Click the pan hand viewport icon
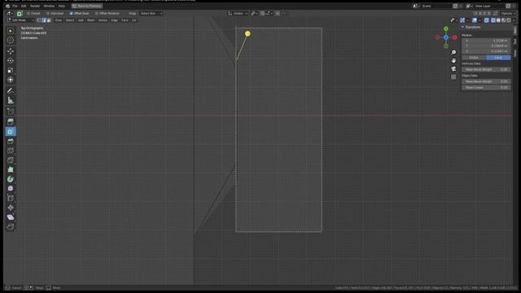This screenshot has width=521, height=293. click(x=453, y=61)
